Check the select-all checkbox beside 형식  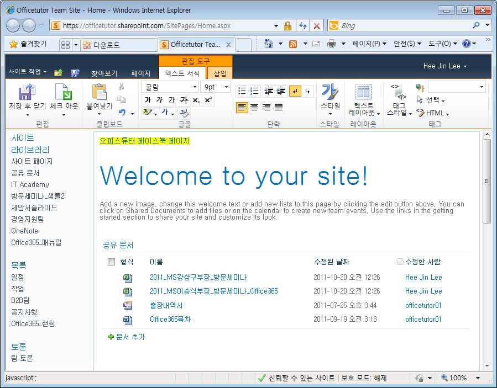111,262
